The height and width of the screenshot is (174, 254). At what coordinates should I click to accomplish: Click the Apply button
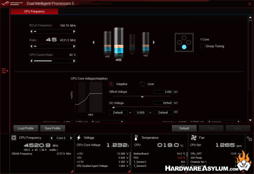[238, 128]
